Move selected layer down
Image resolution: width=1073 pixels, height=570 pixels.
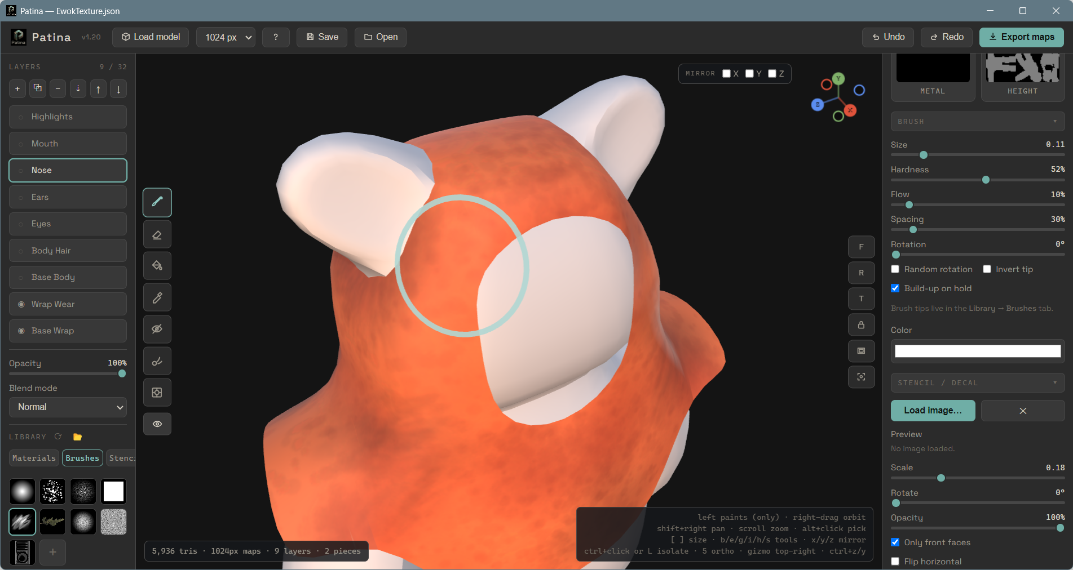pos(118,88)
